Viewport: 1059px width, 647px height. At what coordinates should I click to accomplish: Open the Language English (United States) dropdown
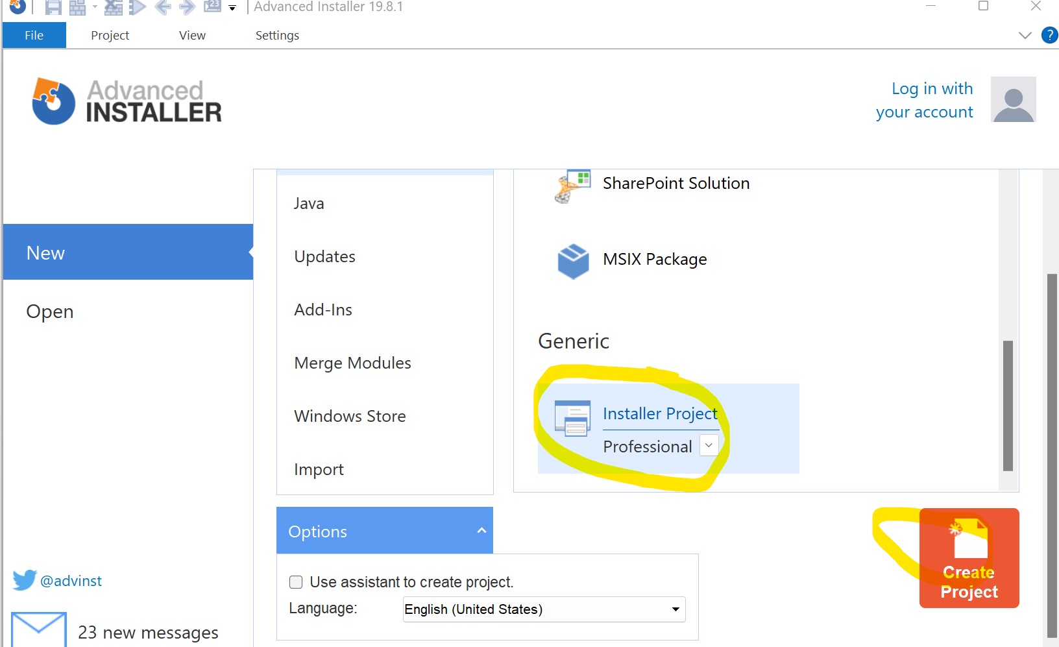[x=544, y=609]
